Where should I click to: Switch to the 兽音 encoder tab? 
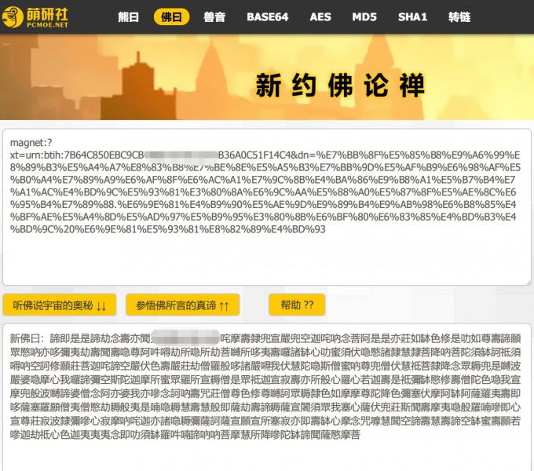214,16
